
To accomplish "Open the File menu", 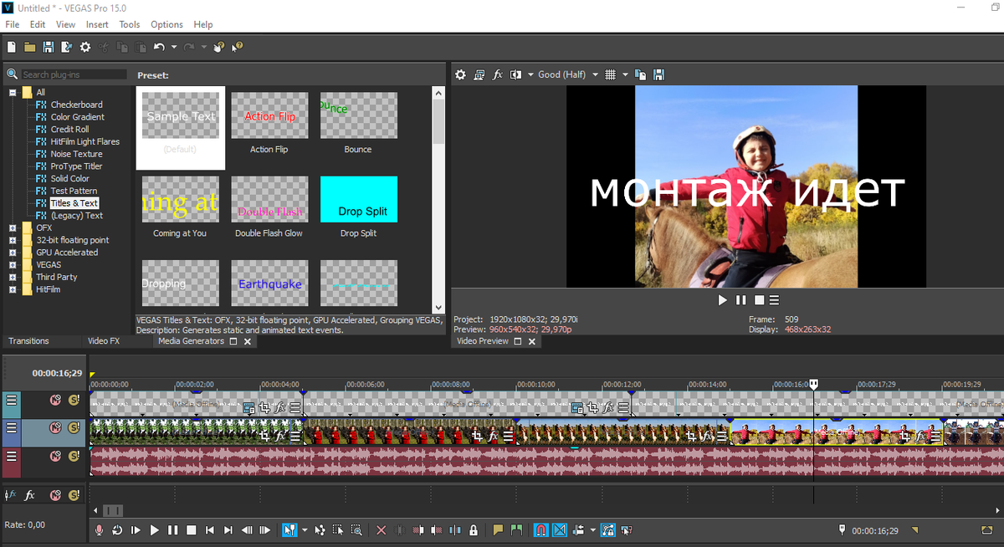I will click(x=13, y=24).
